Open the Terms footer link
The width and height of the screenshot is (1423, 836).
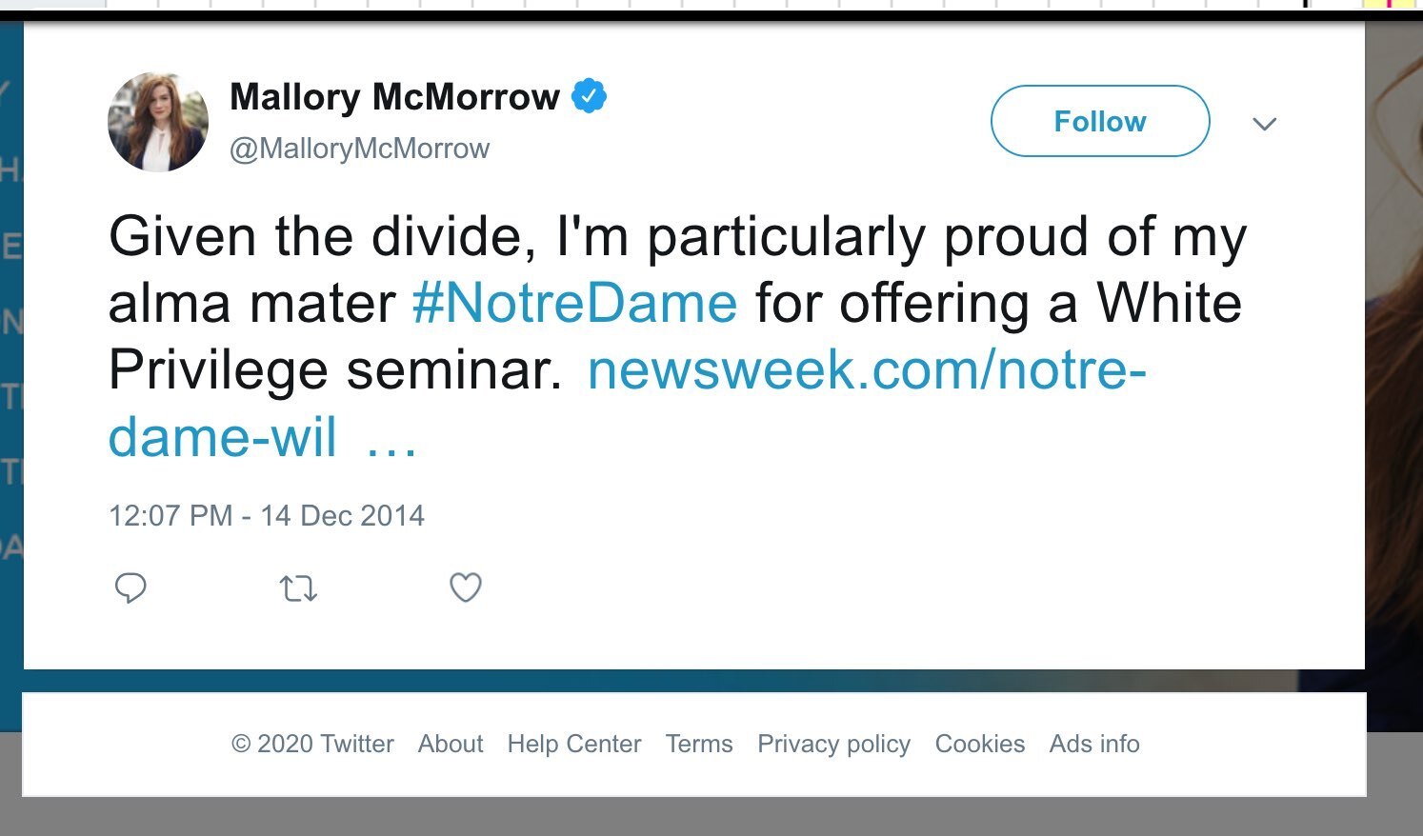pyautogui.click(x=699, y=744)
